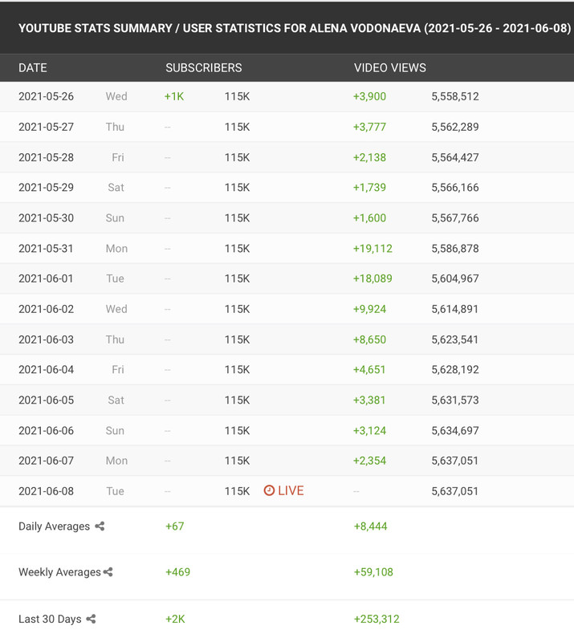Select the date 2021-06-08

coord(47,491)
